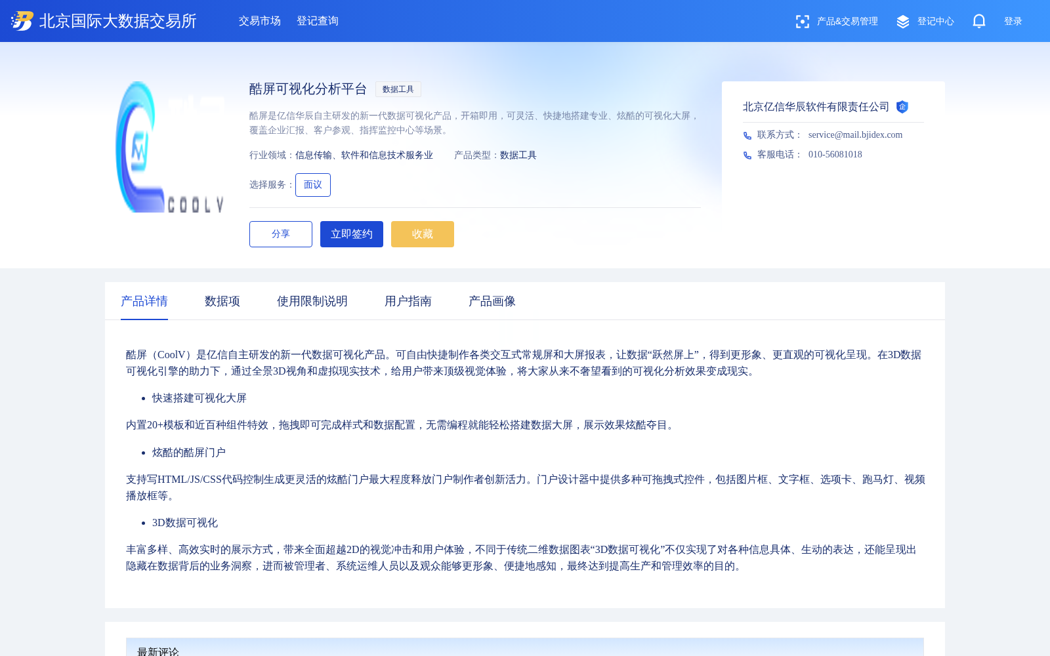Open the 交易市场 menu
The height and width of the screenshot is (656, 1050).
tap(260, 21)
